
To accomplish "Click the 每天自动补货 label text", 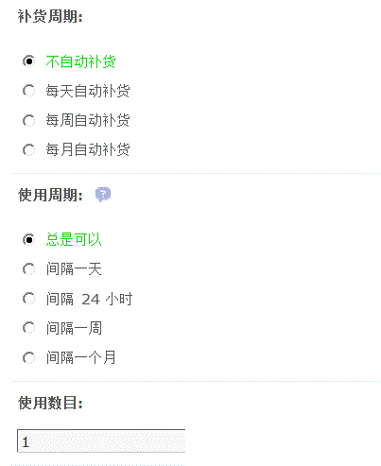I will click(x=88, y=91).
